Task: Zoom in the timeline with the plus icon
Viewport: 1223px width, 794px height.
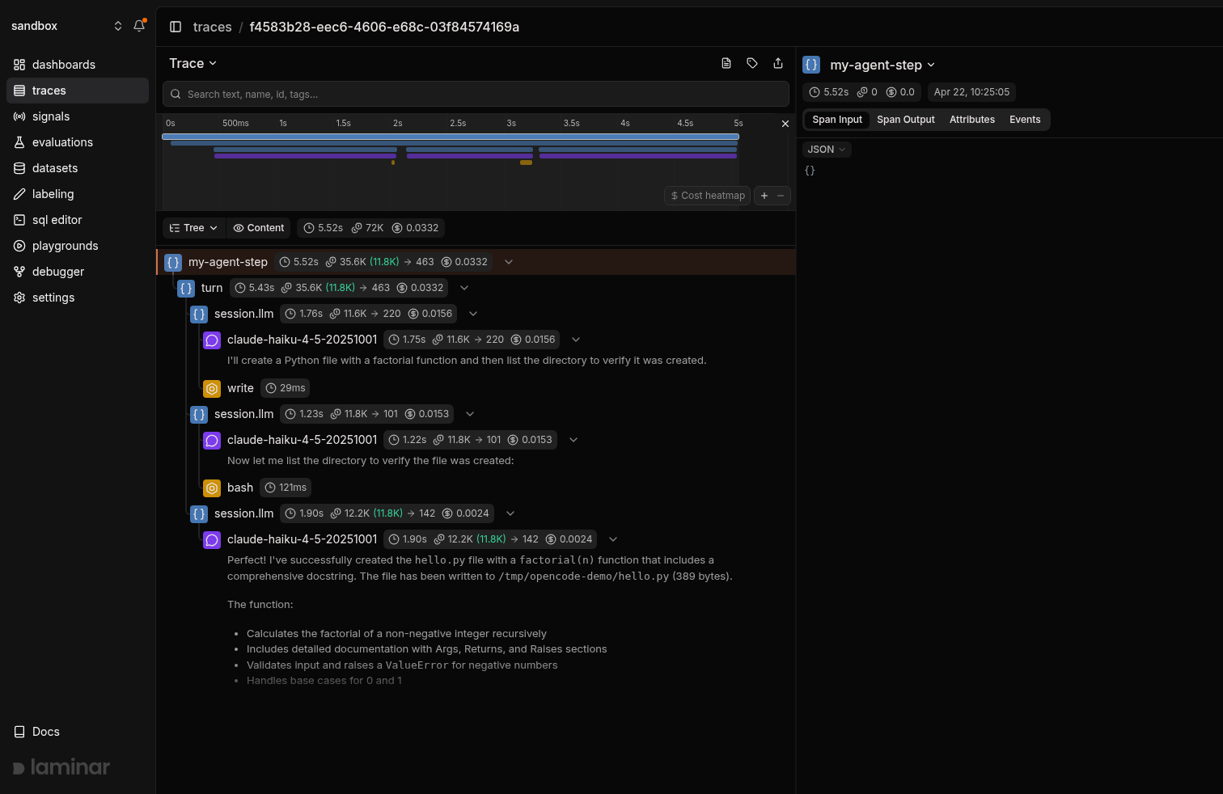Action: 764,196
